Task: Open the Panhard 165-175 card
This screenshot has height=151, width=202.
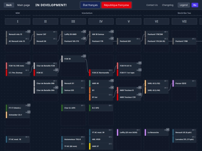Action: tap(73, 41)
